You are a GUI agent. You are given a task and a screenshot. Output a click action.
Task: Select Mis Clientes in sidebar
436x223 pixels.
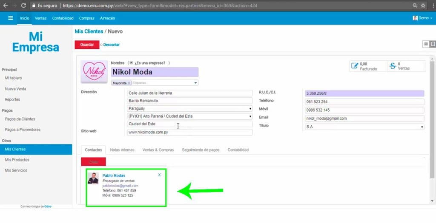coord(36,149)
